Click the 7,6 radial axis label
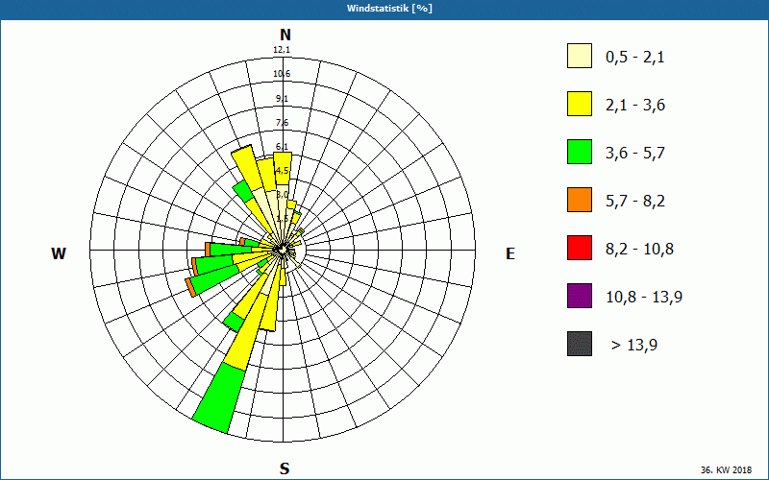769x480 pixels. 282,123
